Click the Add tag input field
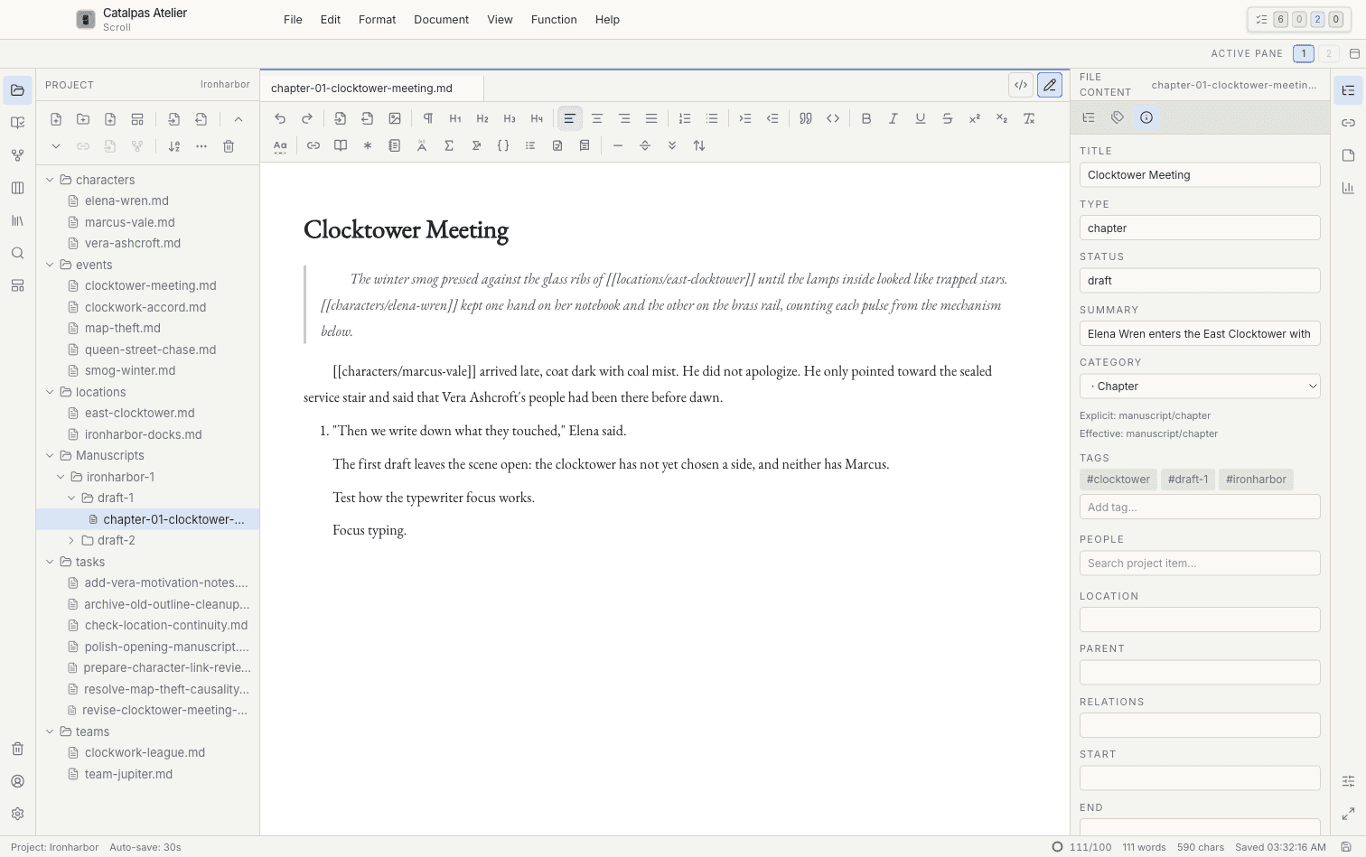This screenshot has width=1366, height=857. click(1200, 507)
